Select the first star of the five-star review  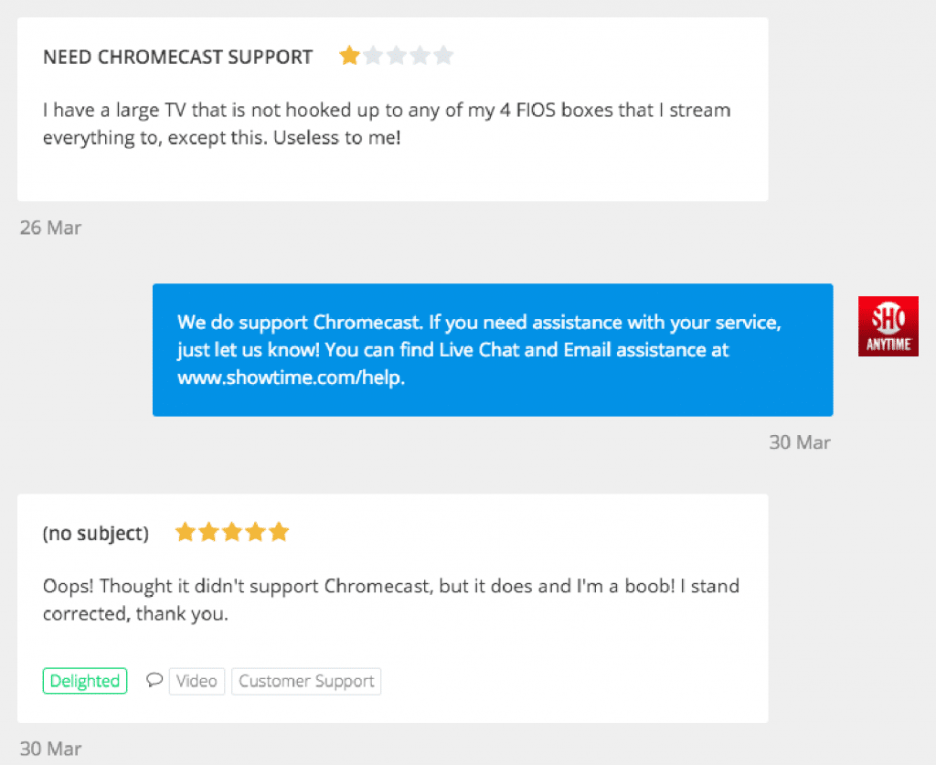click(186, 531)
